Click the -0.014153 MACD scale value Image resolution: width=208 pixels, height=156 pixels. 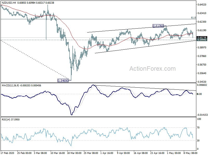[x=202, y=115]
